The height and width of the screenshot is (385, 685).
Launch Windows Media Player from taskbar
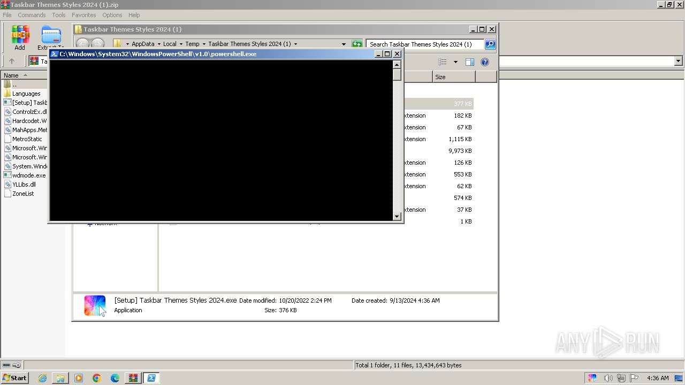tap(79, 378)
